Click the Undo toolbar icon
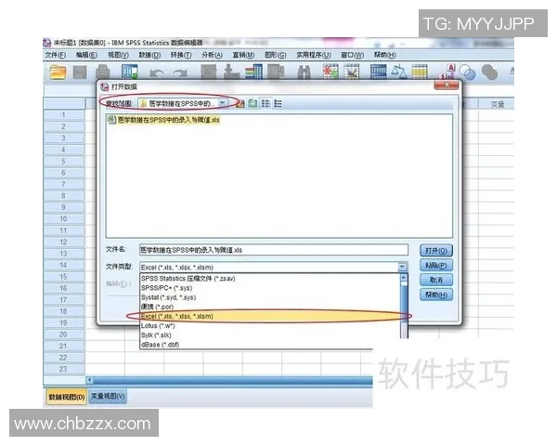 [156, 72]
